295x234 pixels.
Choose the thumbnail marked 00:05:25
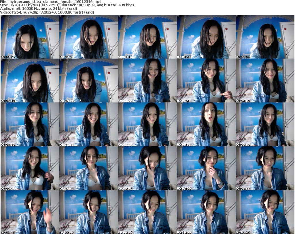click(147, 125)
